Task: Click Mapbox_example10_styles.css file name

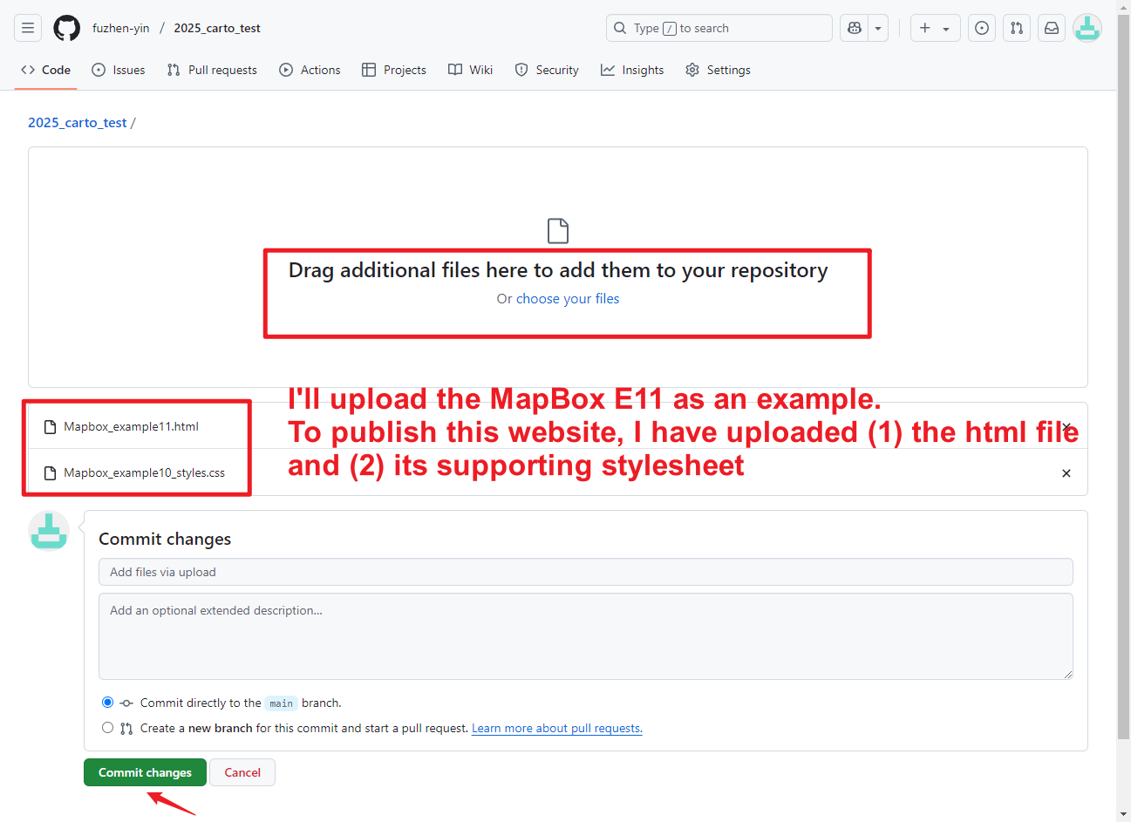Action: (144, 472)
